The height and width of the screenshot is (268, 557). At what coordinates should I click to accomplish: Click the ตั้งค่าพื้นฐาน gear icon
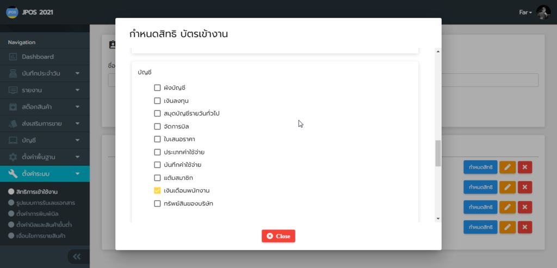coord(13,157)
